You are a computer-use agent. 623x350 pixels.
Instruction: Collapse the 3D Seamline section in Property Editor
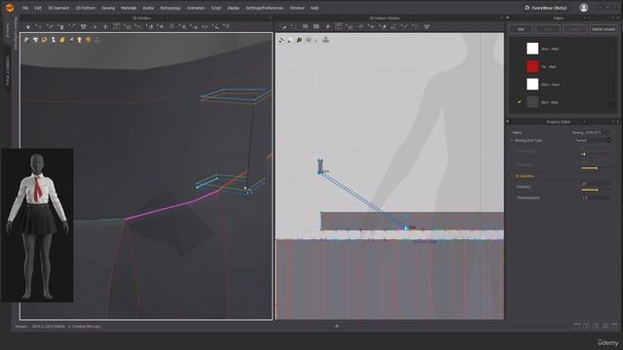pos(512,176)
